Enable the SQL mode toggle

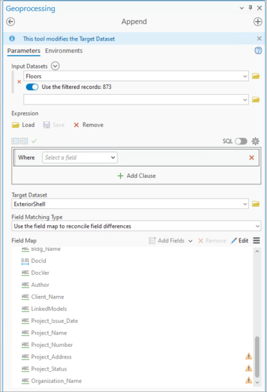pyautogui.click(x=241, y=141)
